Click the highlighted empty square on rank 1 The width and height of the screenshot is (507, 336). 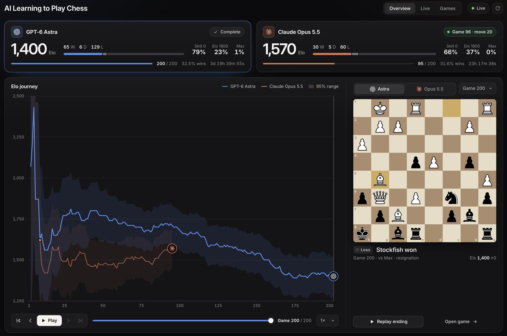pos(451,108)
